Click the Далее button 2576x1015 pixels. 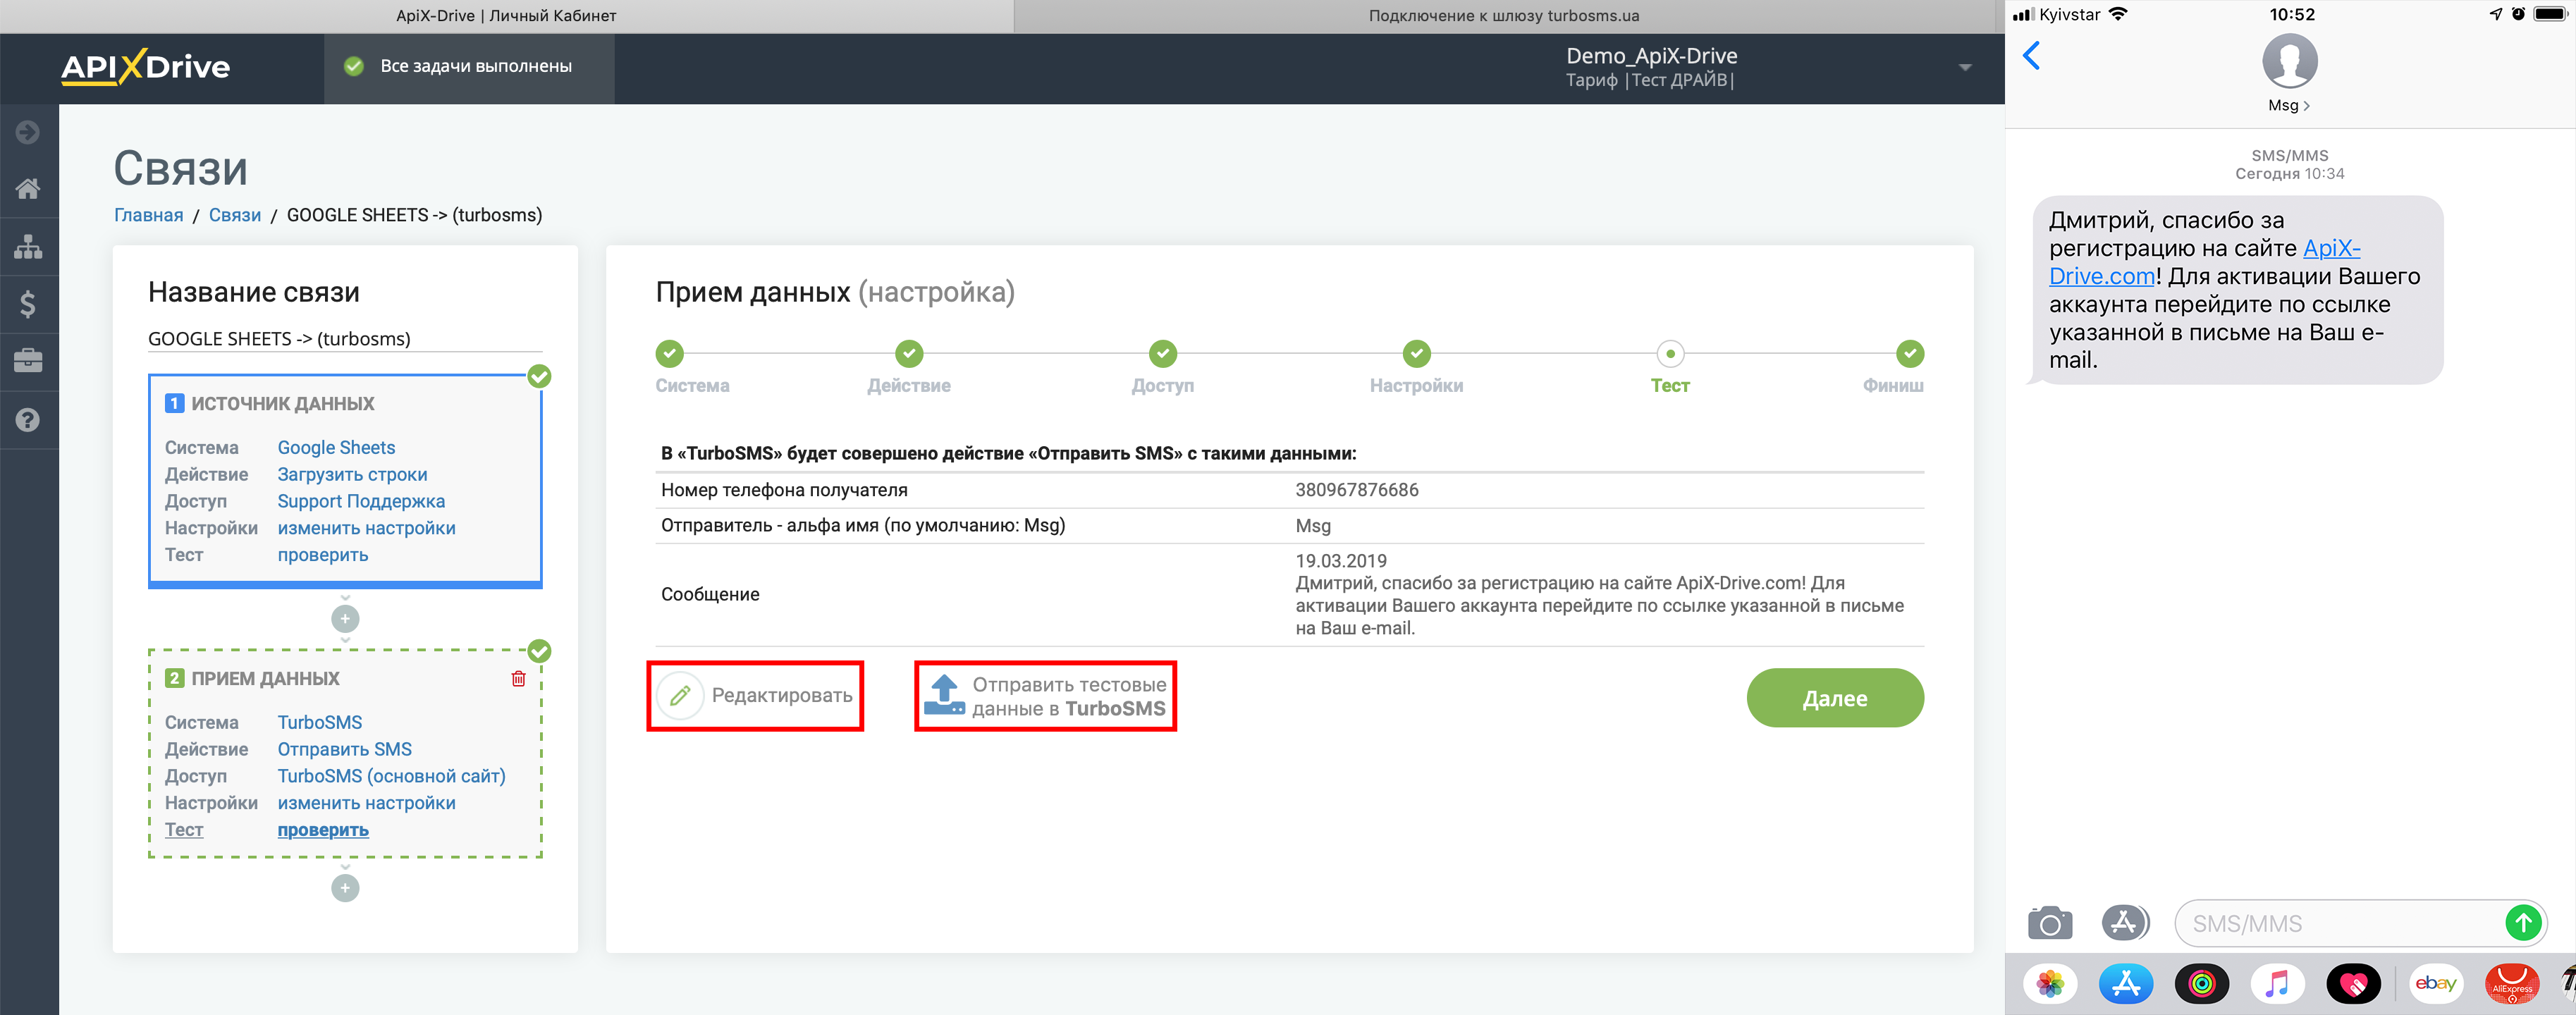pos(1834,698)
